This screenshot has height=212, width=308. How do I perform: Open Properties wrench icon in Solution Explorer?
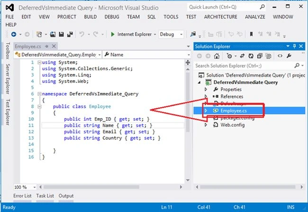coord(289,56)
